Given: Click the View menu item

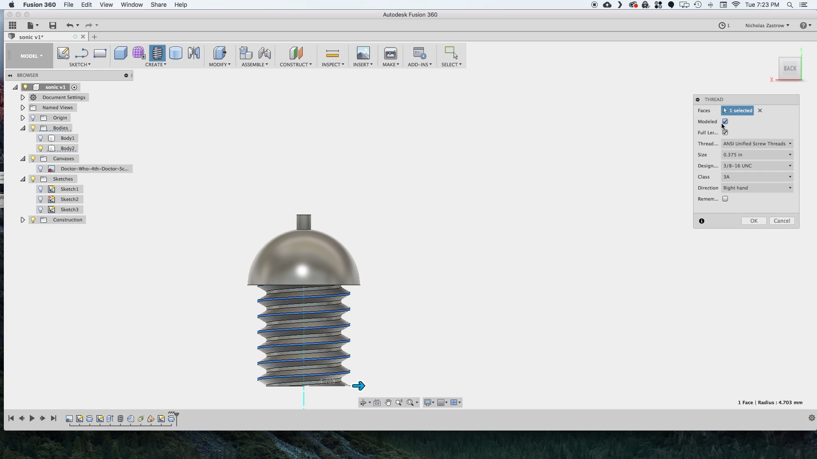Looking at the screenshot, I should click(x=106, y=5).
